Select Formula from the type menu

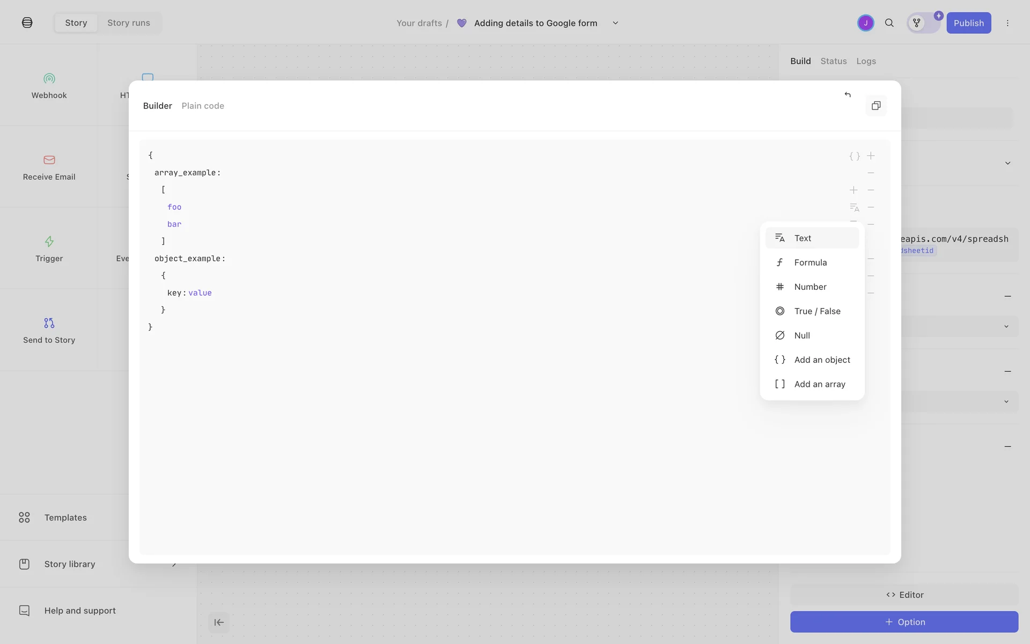810,262
